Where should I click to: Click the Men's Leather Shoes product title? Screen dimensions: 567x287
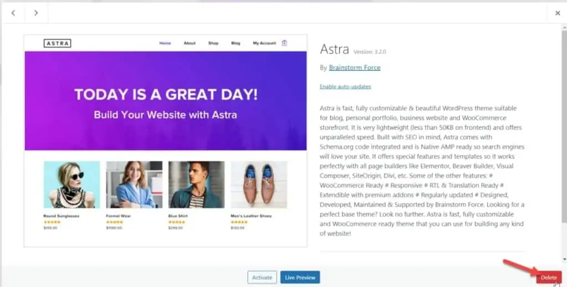point(251,216)
